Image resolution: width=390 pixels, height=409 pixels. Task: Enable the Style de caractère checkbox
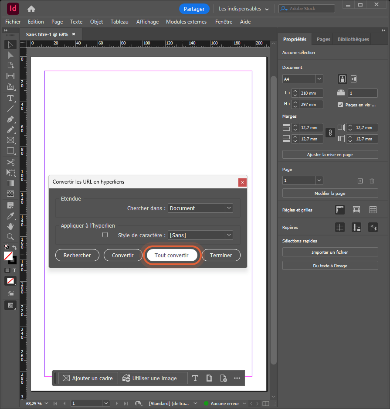(105, 235)
